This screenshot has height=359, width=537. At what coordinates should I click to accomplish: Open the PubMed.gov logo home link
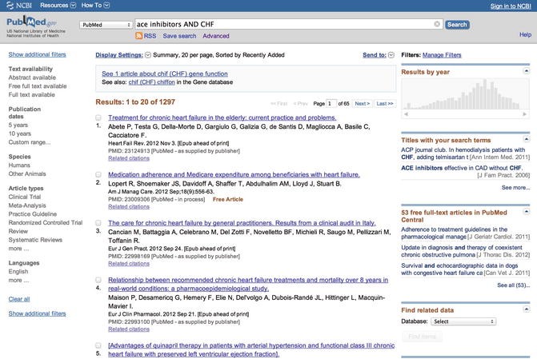(x=32, y=22)
